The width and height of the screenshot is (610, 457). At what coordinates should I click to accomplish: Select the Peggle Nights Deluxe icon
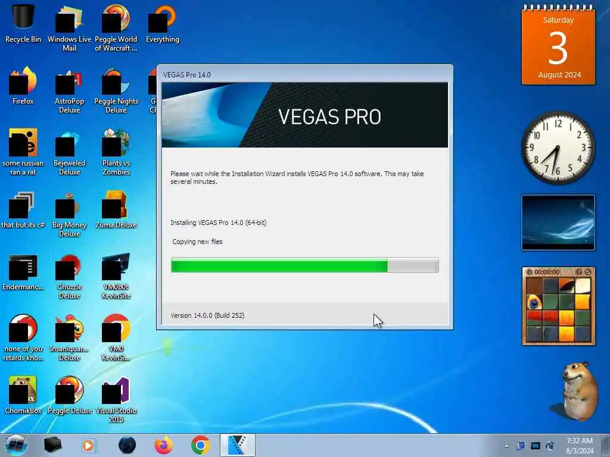[x=116, y=90]
